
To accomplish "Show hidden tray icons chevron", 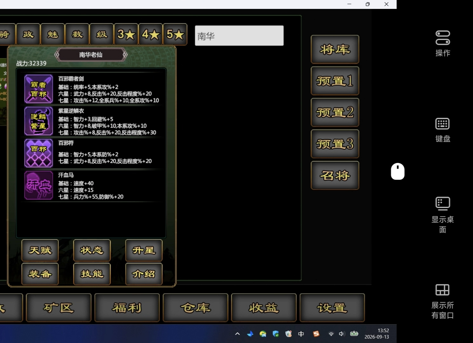I will [237, 334].
